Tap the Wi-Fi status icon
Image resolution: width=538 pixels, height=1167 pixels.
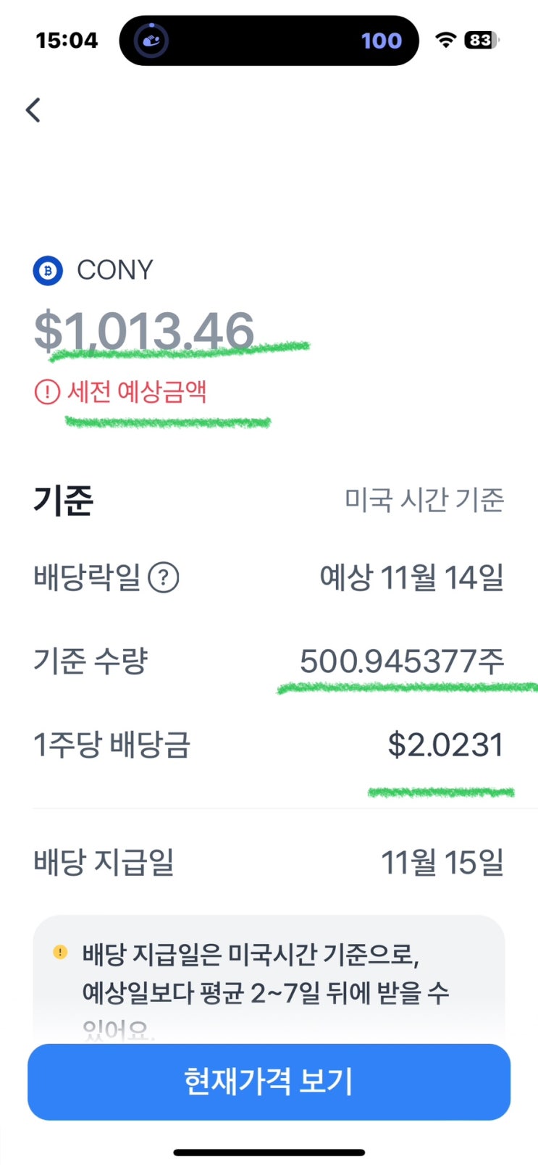[x=445, y=41]
